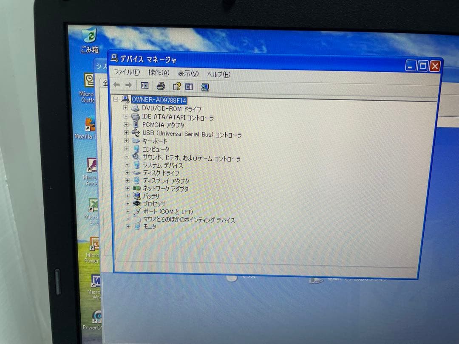Click the Print toolbar icon
The height and width of the screenshot is (344, 459).
coord(161,86)
